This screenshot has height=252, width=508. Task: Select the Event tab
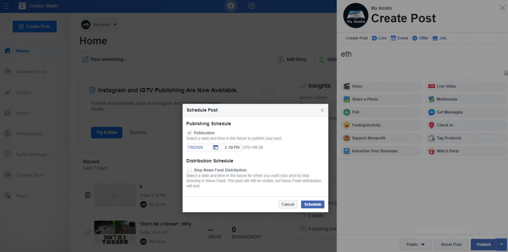tap(399, 38)
